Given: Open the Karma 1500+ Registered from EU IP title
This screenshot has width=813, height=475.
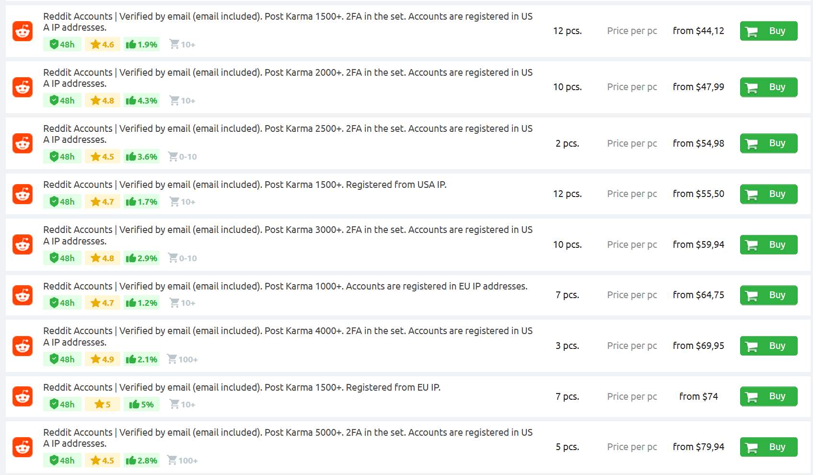Looking at the screenshot, I should click(x=242, y=387).
